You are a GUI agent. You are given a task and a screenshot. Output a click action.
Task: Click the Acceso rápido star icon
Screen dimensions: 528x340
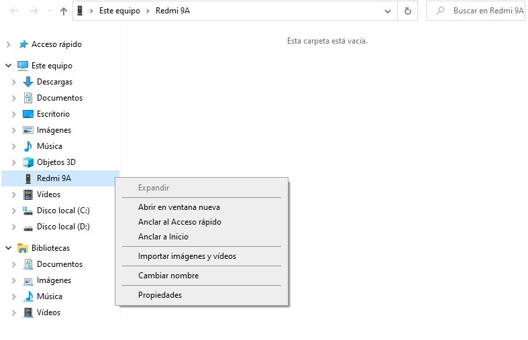coord(23,44)
